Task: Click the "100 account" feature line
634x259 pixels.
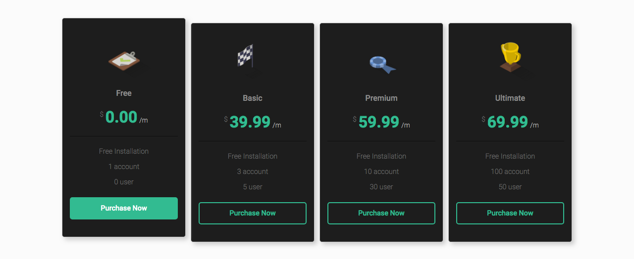Action: click(510, 172)
